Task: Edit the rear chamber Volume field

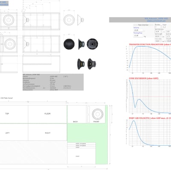Action: 138,30
